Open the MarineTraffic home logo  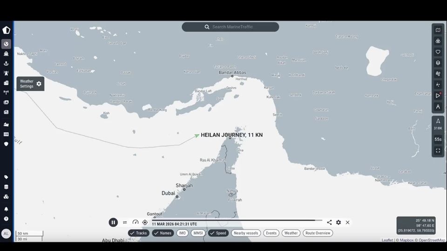pyautogui.click(x=6, y=30)
